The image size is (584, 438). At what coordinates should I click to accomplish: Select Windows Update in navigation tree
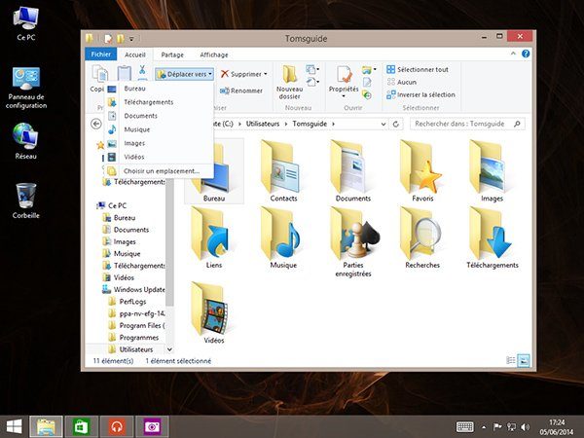pos(133,289)
